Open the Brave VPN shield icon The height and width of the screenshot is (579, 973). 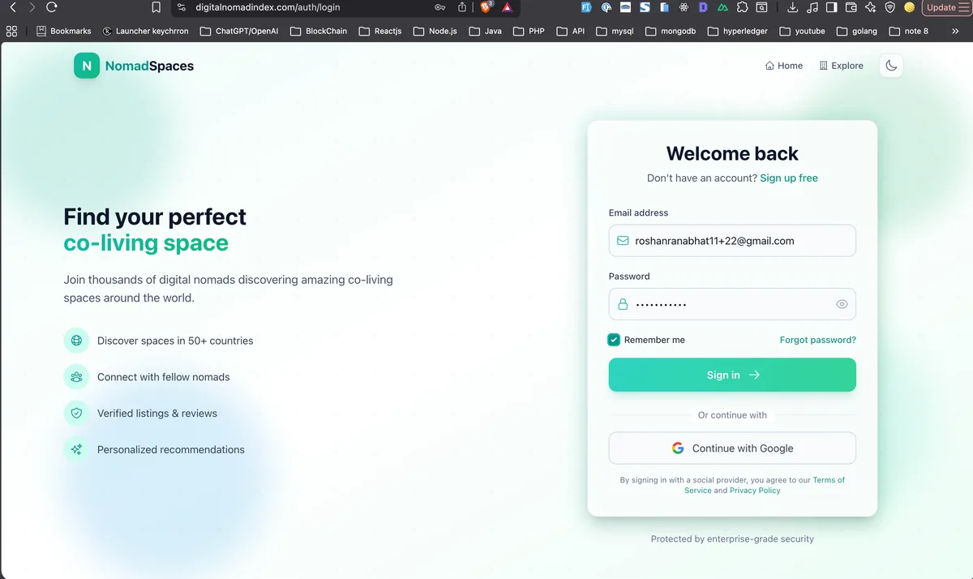[x=891, y=7]
